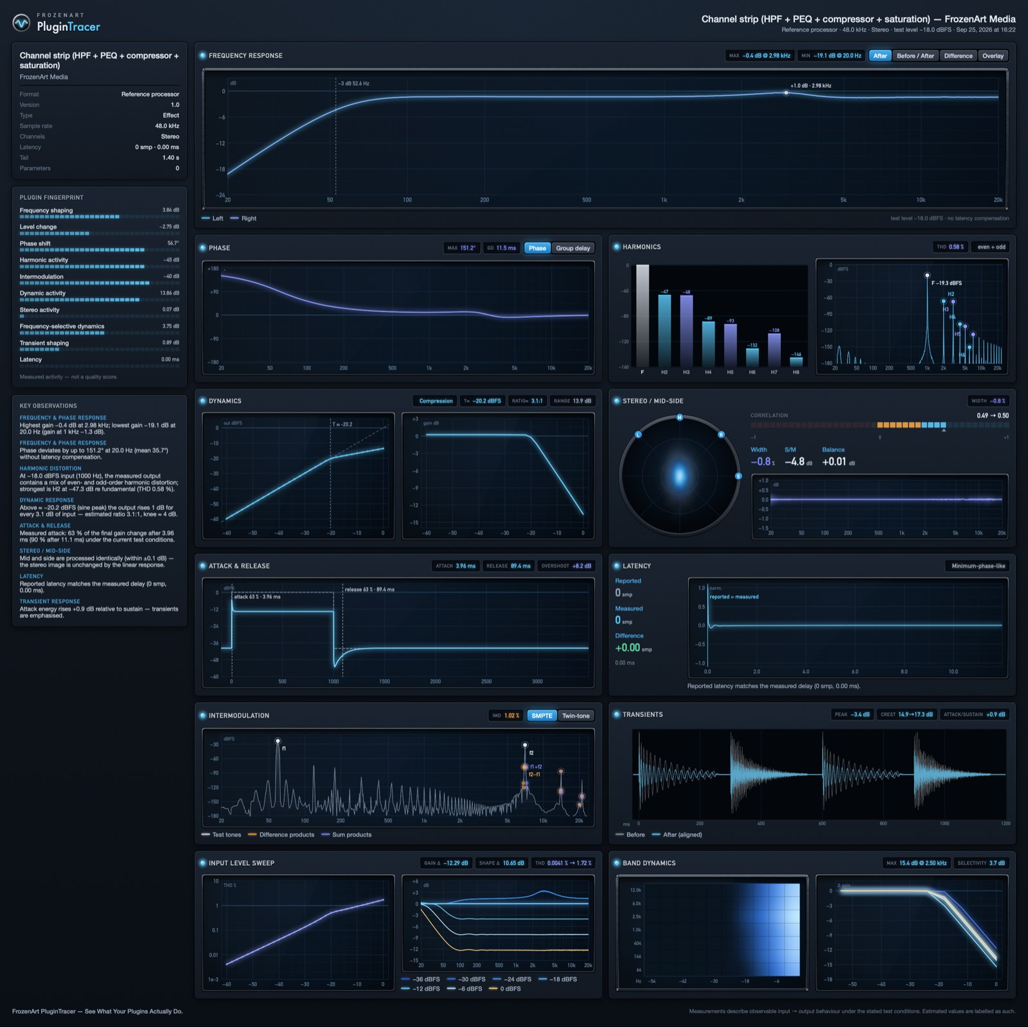Click the Band Dynamics panel dot icon
This screenshot has width=1028, height=1027.
(616, 863)
